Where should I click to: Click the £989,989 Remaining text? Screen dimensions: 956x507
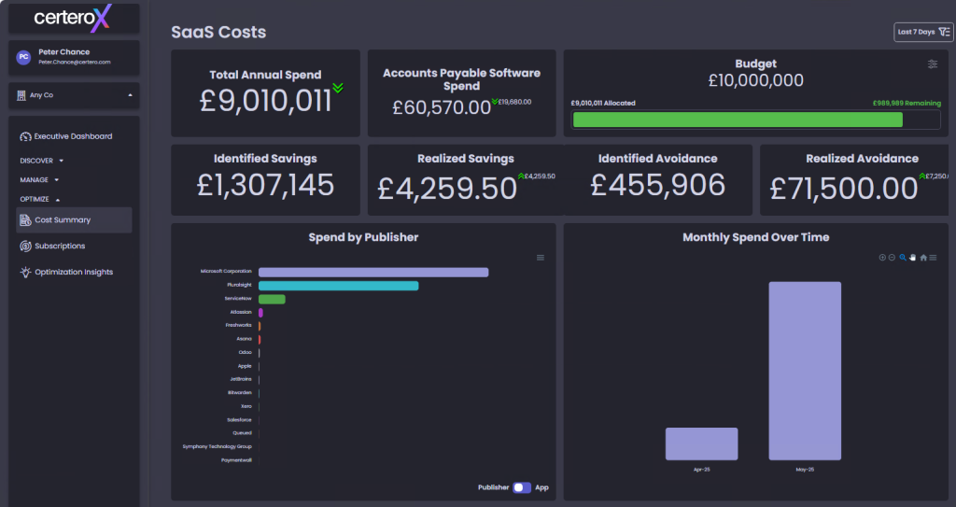point(907,103)
